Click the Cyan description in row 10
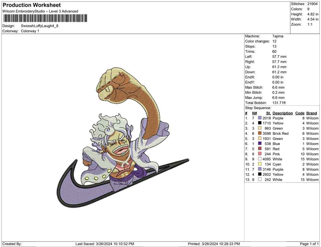Screen dimensions: 321x247 click(277, 164)
